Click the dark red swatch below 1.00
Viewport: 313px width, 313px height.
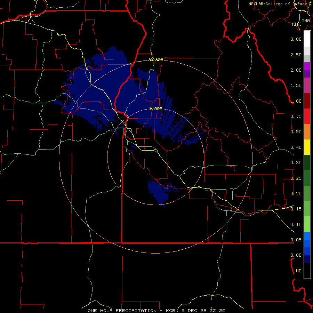coord(307,101)
